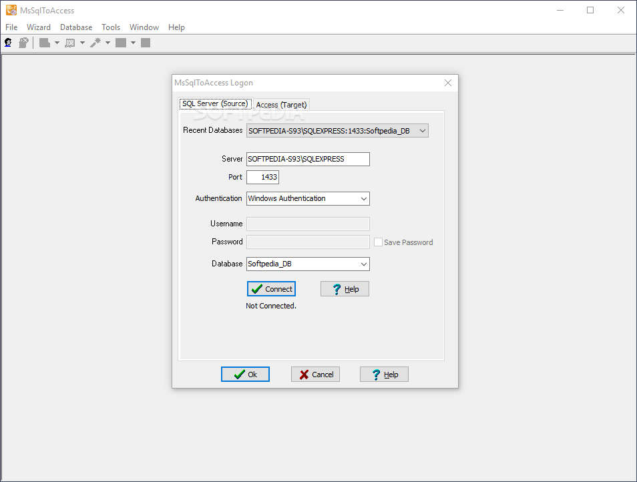Open the File menu
Image resolution: width=637 pixels, height=482 pixels.
tap(11, 27)
